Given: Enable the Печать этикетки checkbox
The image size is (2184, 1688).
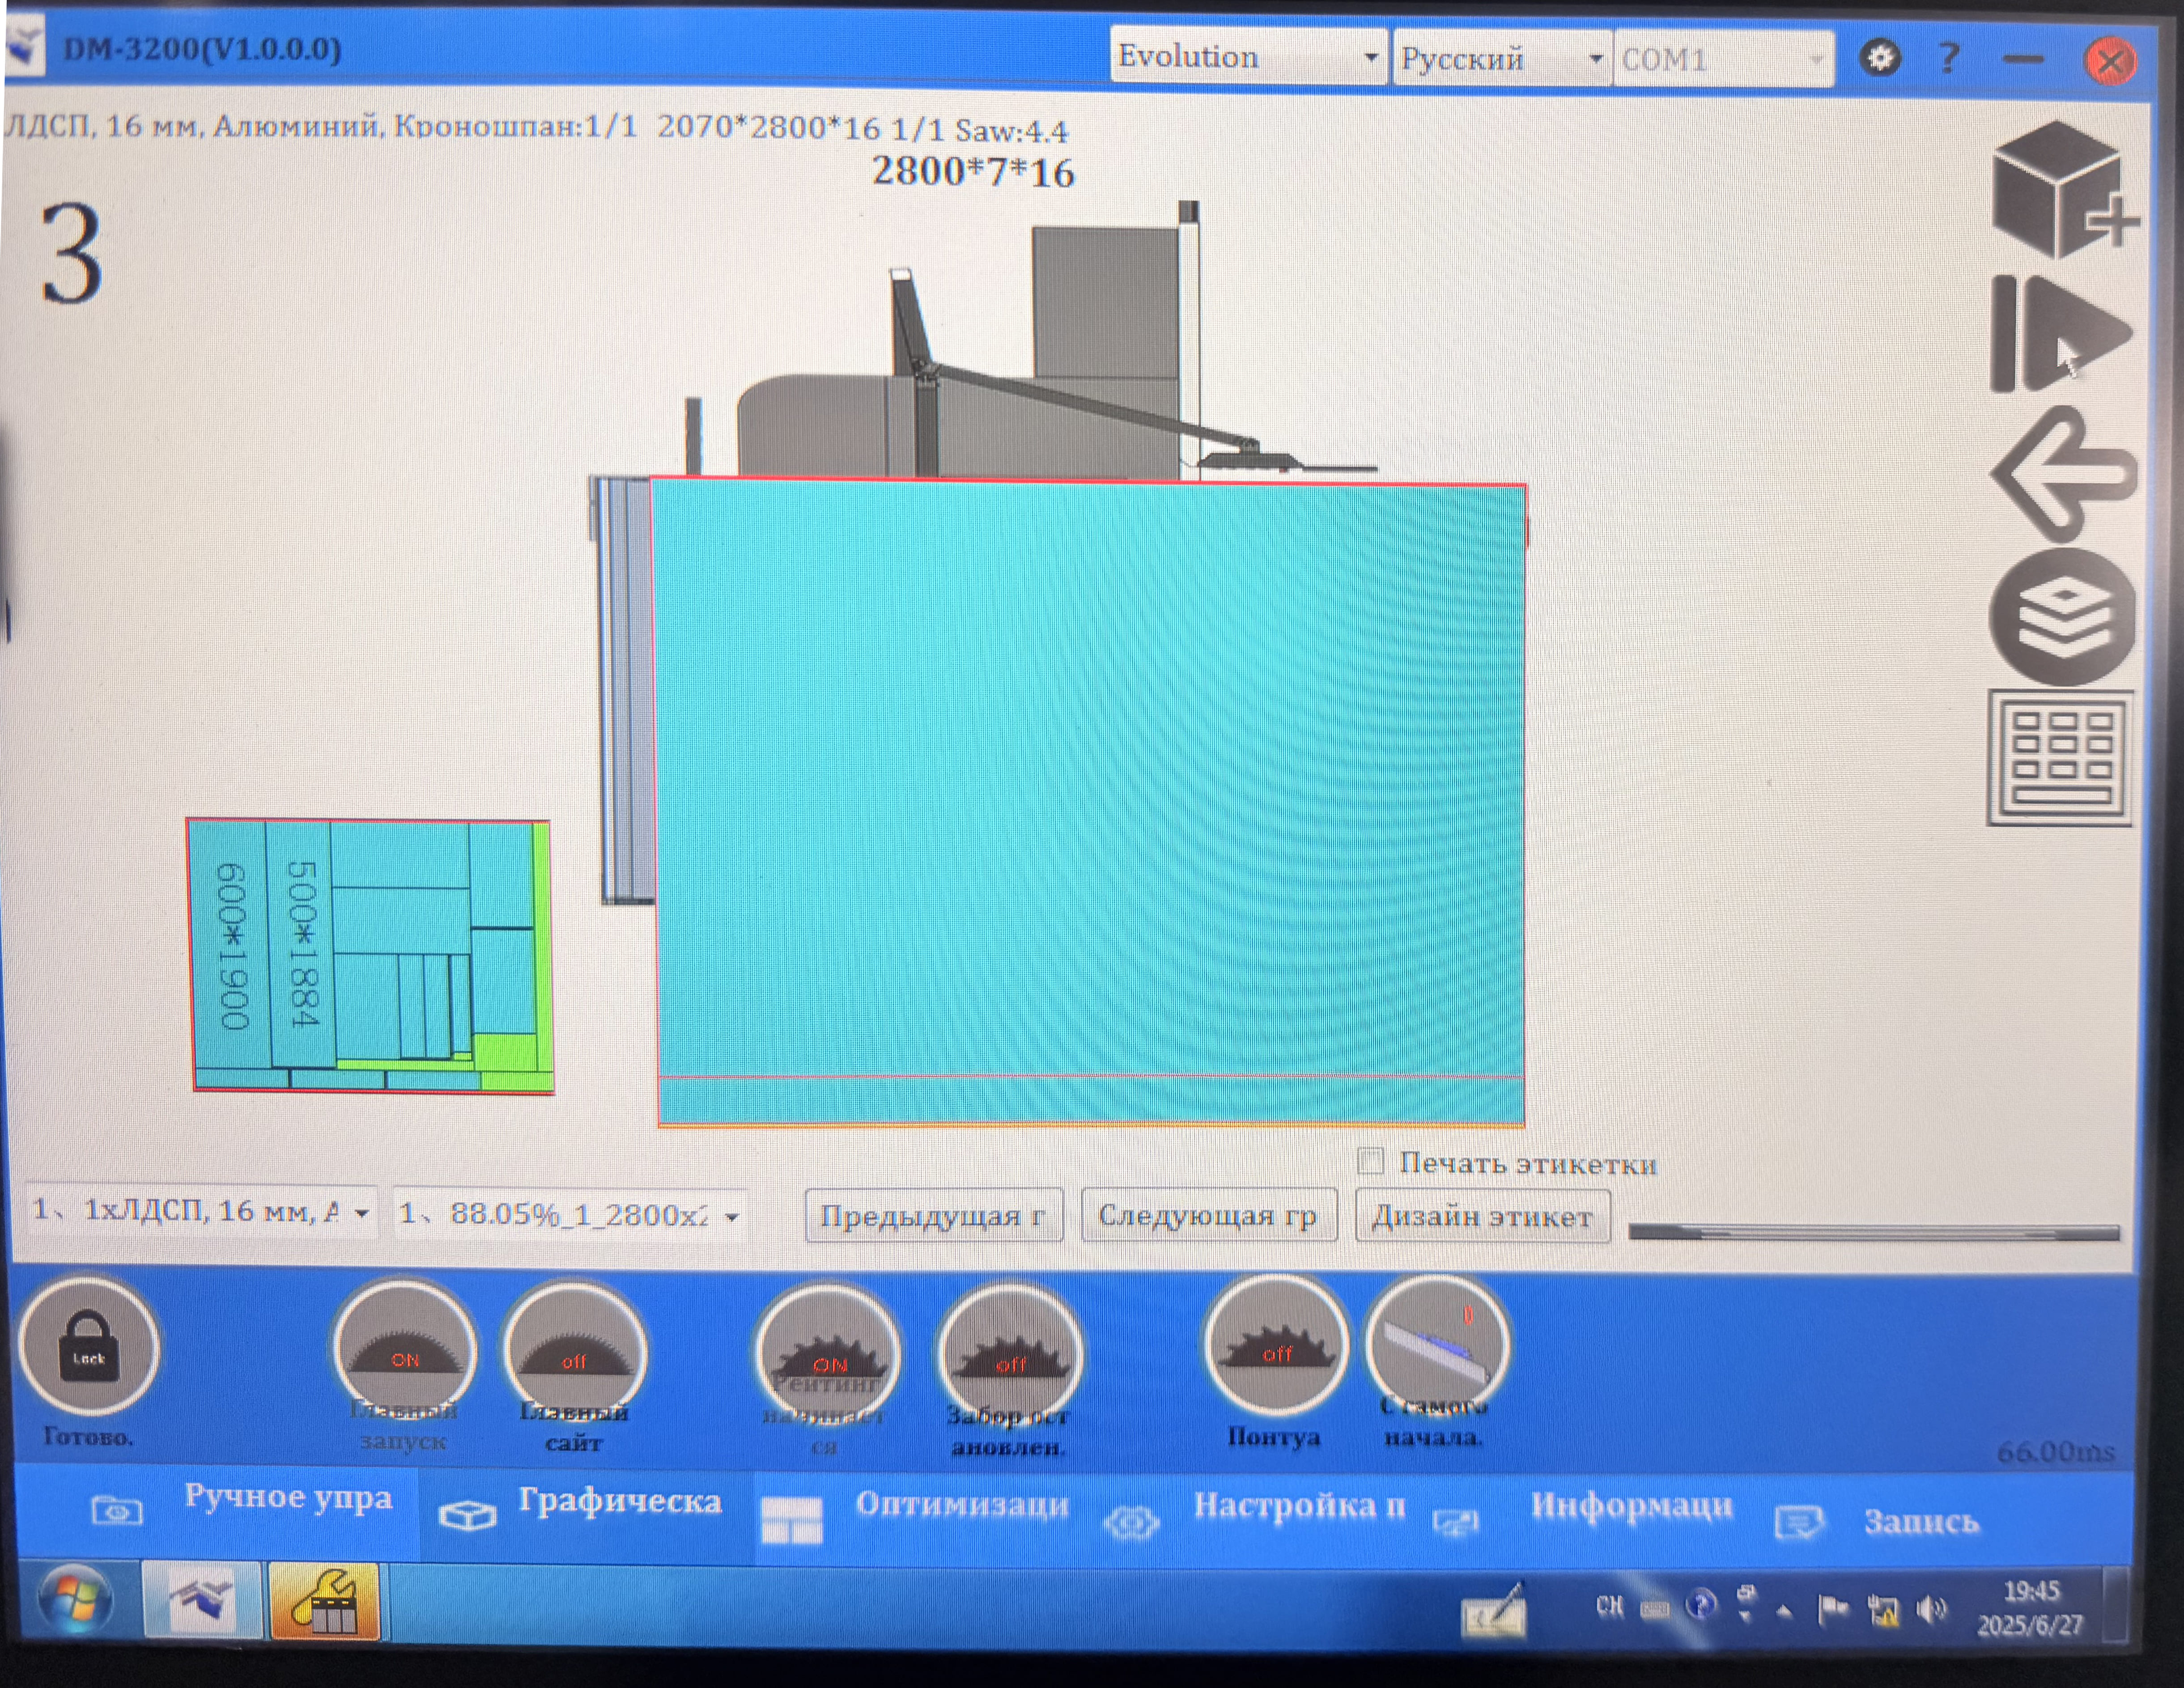Looking at the screenshot, I should [x=1371, y=1161].
